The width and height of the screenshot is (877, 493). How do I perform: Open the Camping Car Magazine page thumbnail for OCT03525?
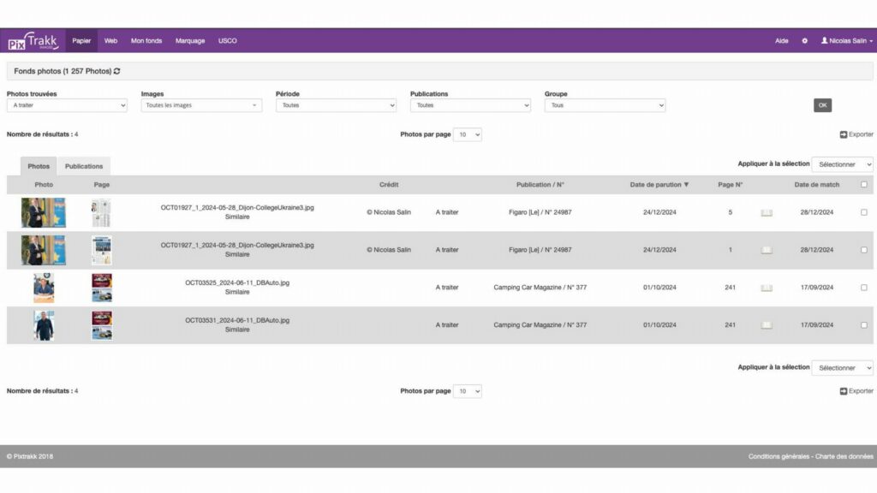coord(102,288)
